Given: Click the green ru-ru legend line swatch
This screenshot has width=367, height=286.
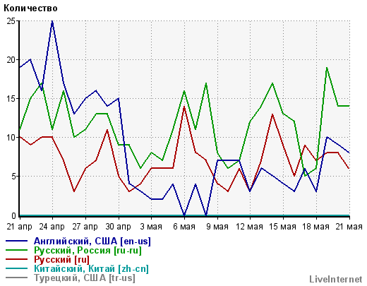Looking at the screenshot, I should pyautogui.click(x=16, y=250).
